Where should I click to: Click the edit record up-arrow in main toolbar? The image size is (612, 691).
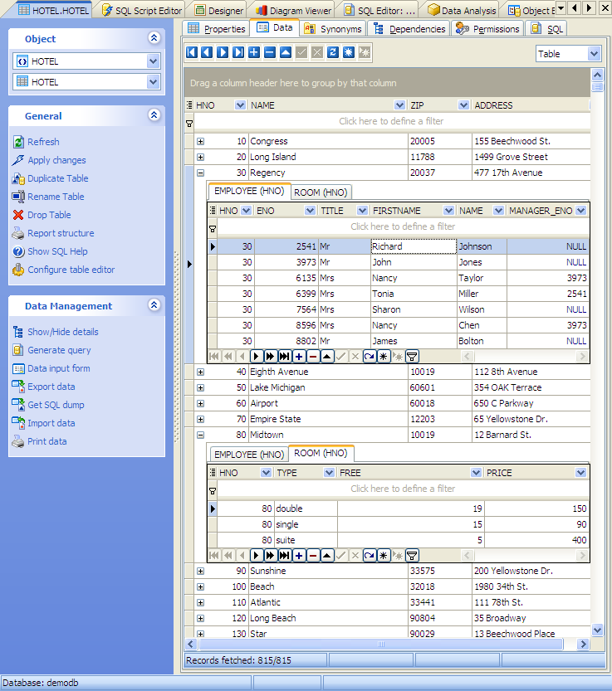[x=286, y=52]
